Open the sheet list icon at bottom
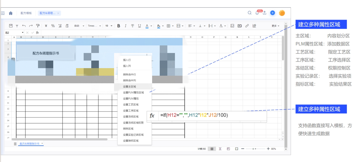 point(15,144)
